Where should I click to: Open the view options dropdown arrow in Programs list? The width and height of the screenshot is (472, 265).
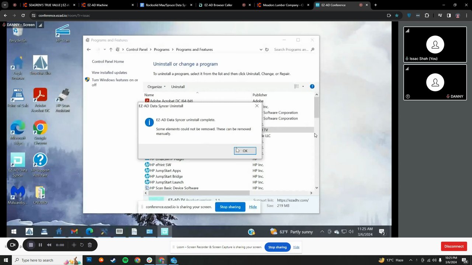(303, 86)
